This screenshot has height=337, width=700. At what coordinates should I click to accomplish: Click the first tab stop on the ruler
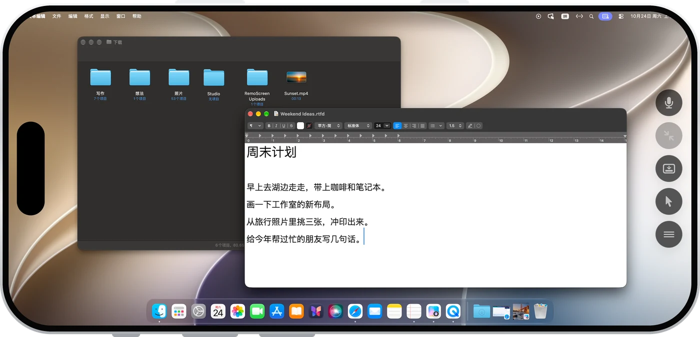[x=260, y=136]
